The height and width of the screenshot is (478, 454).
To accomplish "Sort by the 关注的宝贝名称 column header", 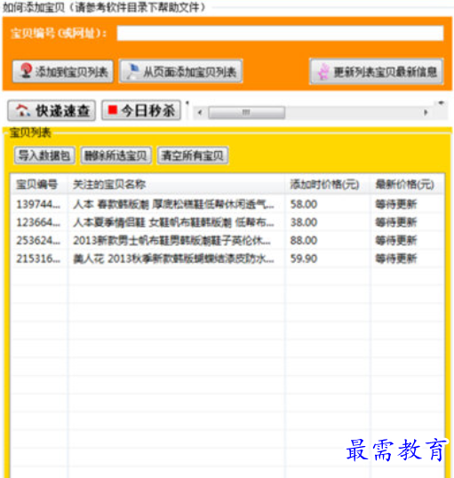I will click(176, 185).
